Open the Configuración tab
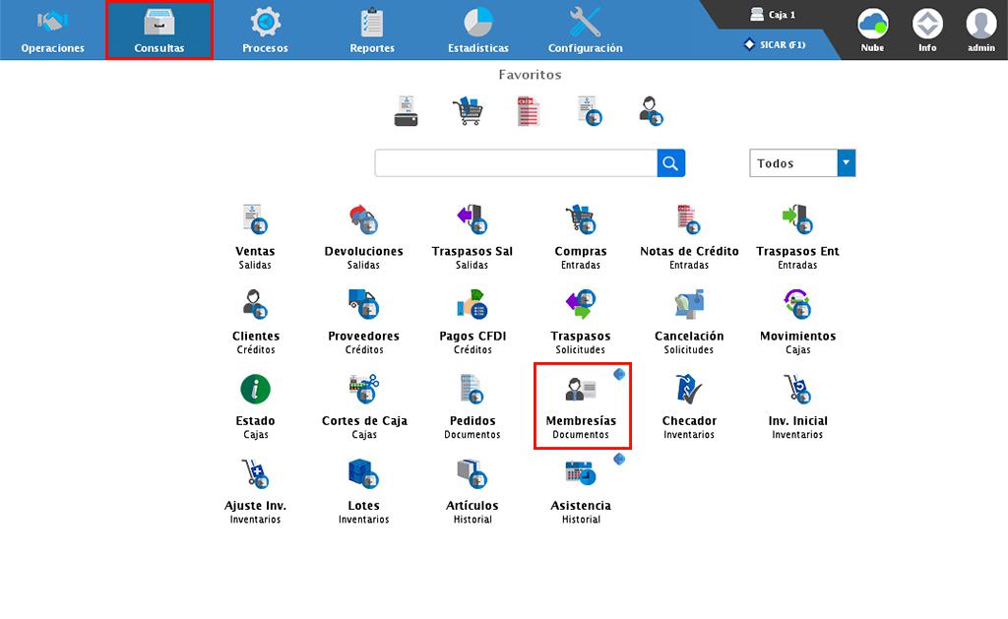The width and height of the screenshot is (1008, 619). [x=585, y=30]
